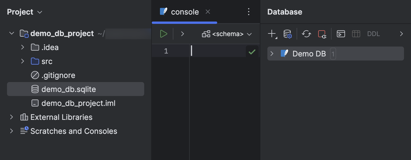Select the demo_db.sqlite file

[69, 89]
